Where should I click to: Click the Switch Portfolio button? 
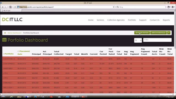(x=158, y=33)
